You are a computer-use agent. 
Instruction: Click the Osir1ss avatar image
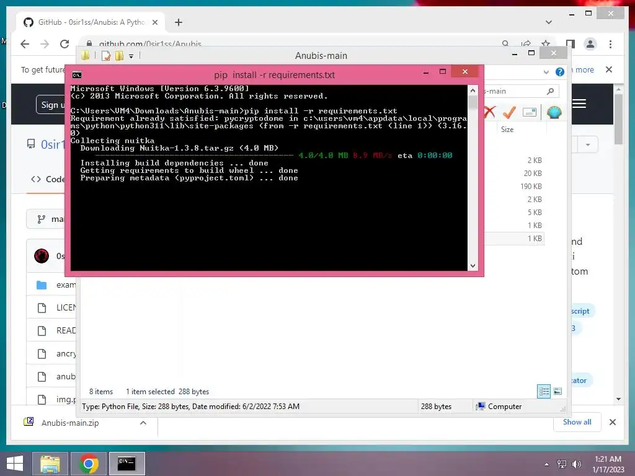42,256
